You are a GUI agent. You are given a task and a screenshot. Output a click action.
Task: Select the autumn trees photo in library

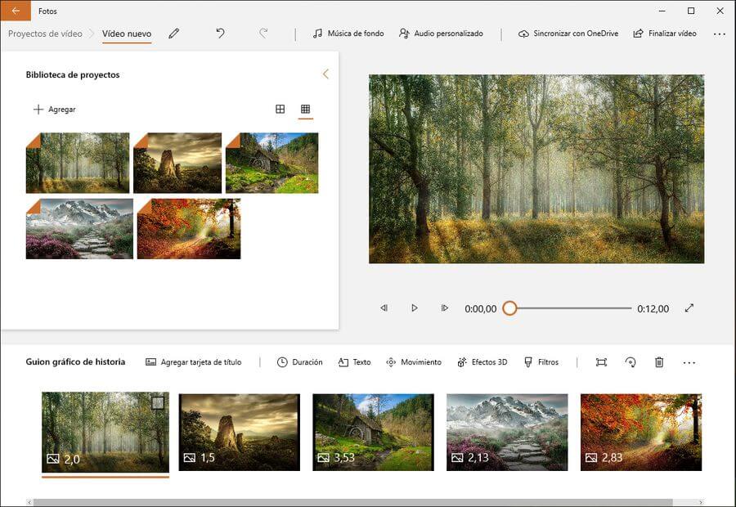pos(189,229)
